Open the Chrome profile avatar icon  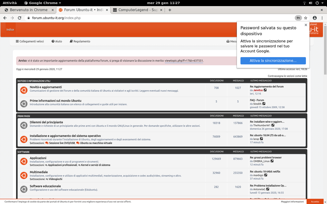[315, 18]
